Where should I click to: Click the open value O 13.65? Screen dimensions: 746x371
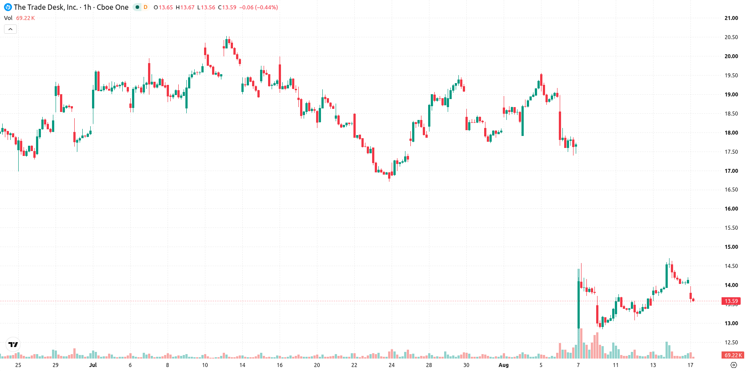(x=163, y=8)
